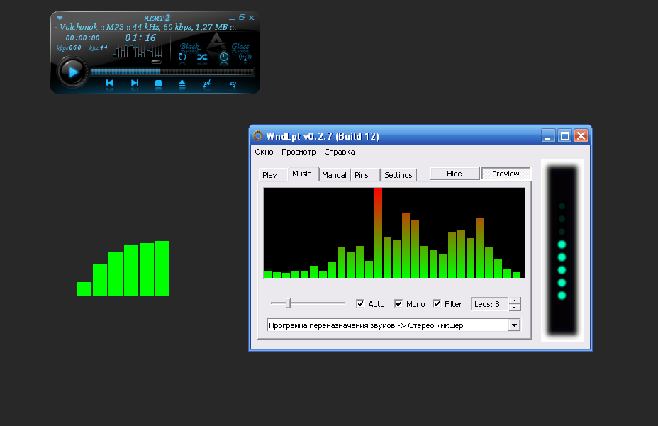Go to the Settings tab
658x426 pixels.
[398, 175]
